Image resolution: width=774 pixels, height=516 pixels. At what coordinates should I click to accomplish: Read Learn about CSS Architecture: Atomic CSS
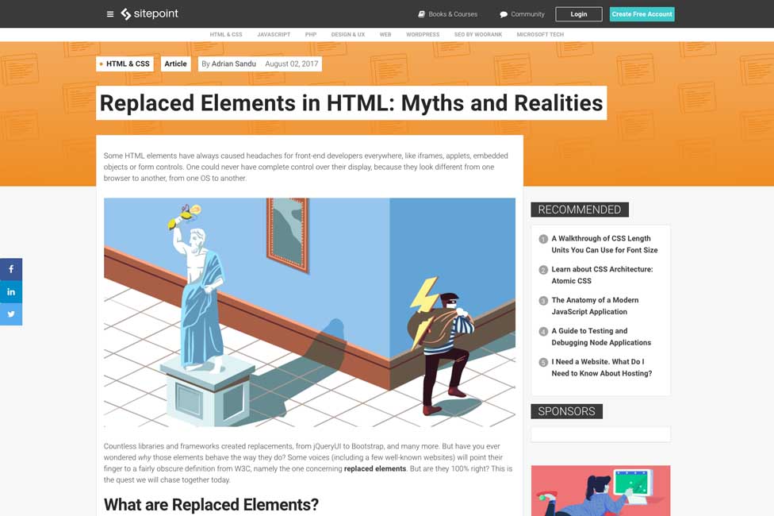[x=602, y=275]
